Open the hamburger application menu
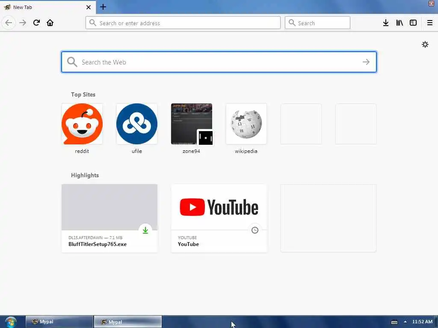438x328 pixels. [x=430, y=23]
